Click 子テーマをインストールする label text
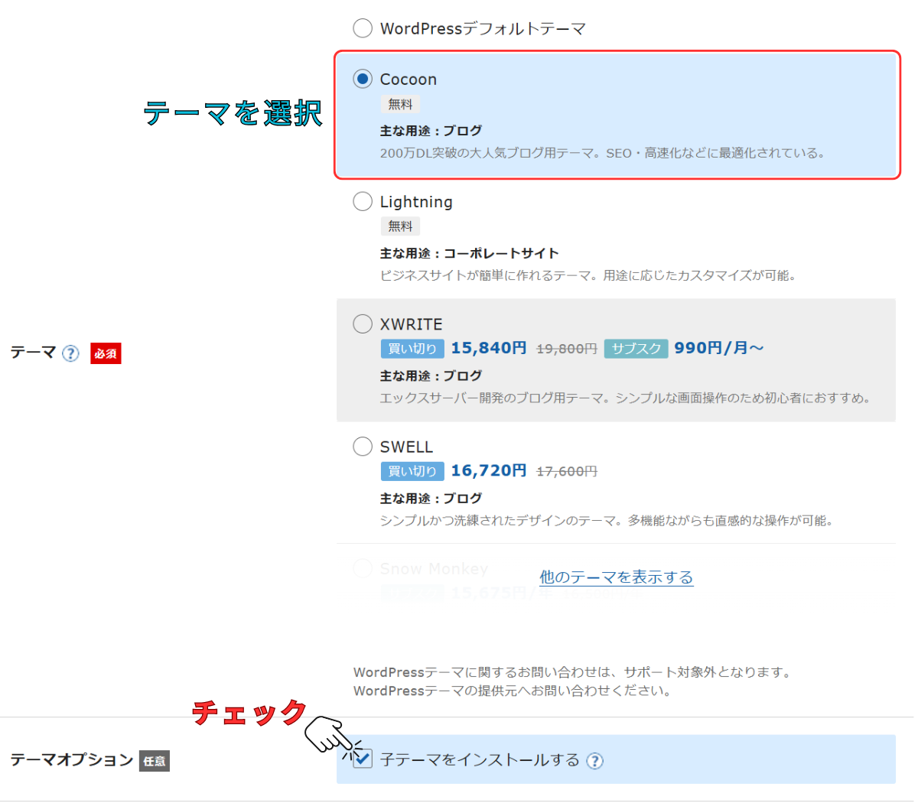 (480, 759)
